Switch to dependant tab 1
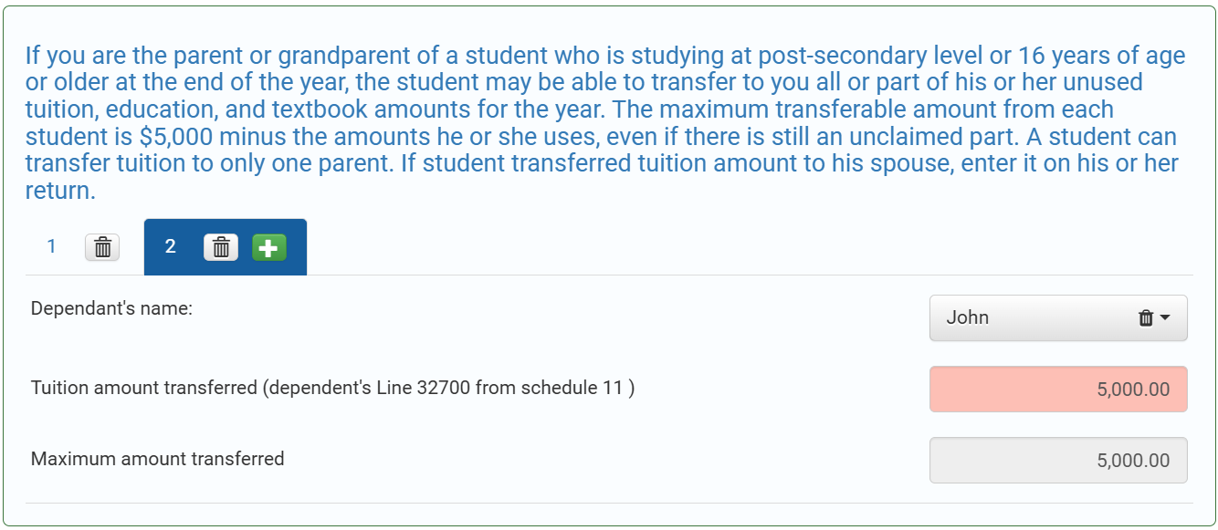1218x530 pixels. 52,246
